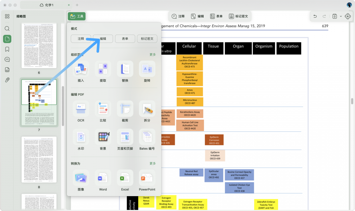This screenshot has height=211, width=355.
Task: Open the Split (拆分) tool
Action: 147,109
